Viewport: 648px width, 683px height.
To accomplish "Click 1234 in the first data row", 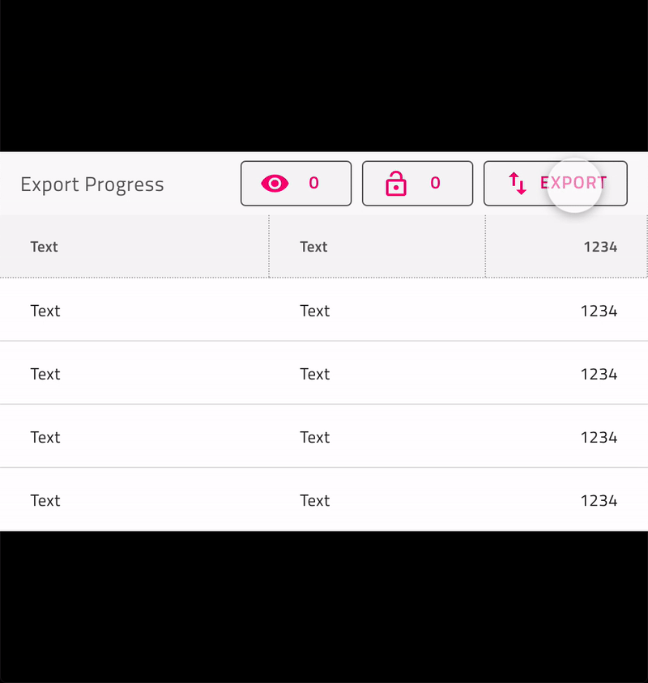I will [599, 311].
